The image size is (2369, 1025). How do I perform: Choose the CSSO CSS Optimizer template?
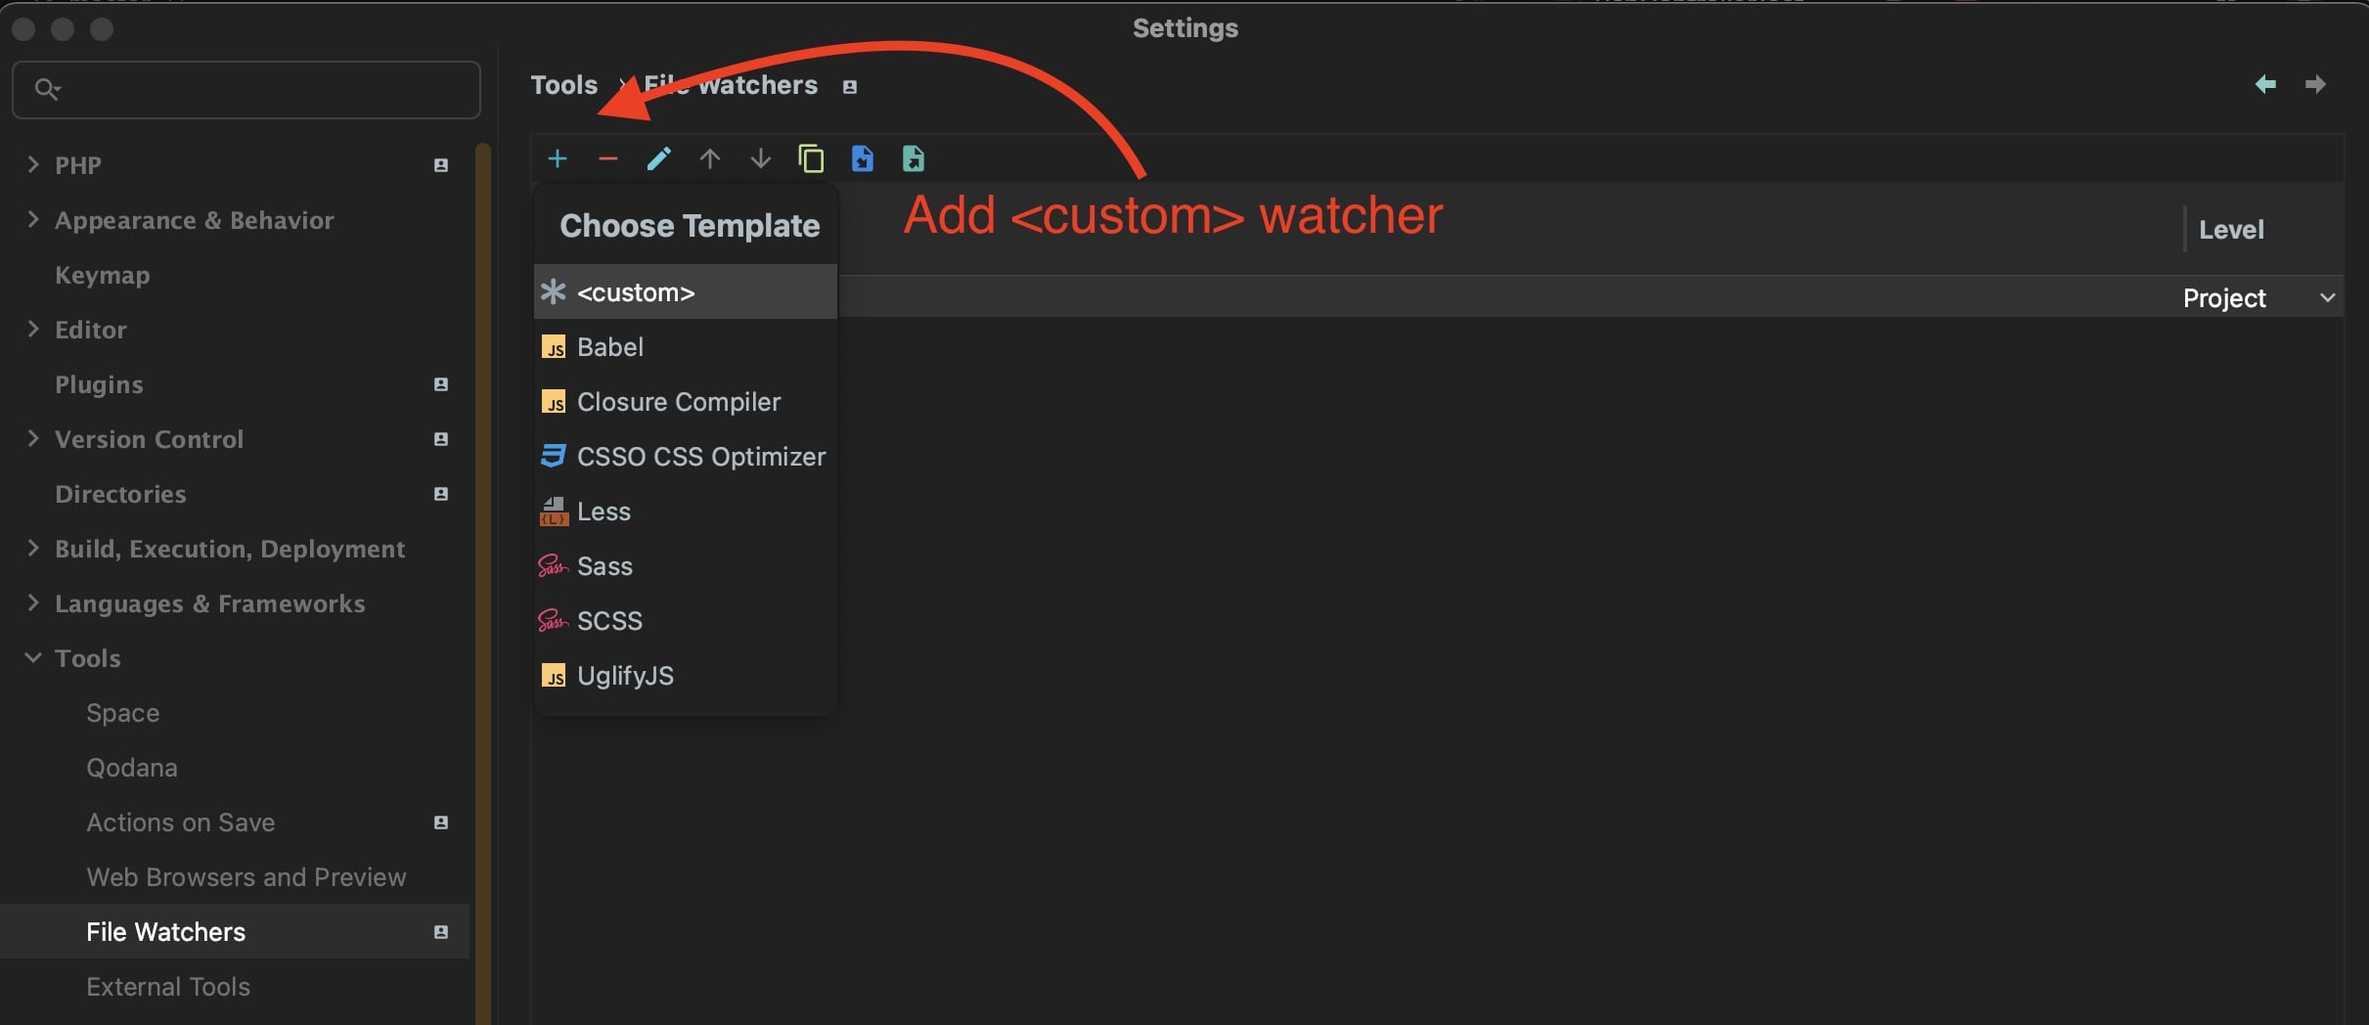click(686, 456)
